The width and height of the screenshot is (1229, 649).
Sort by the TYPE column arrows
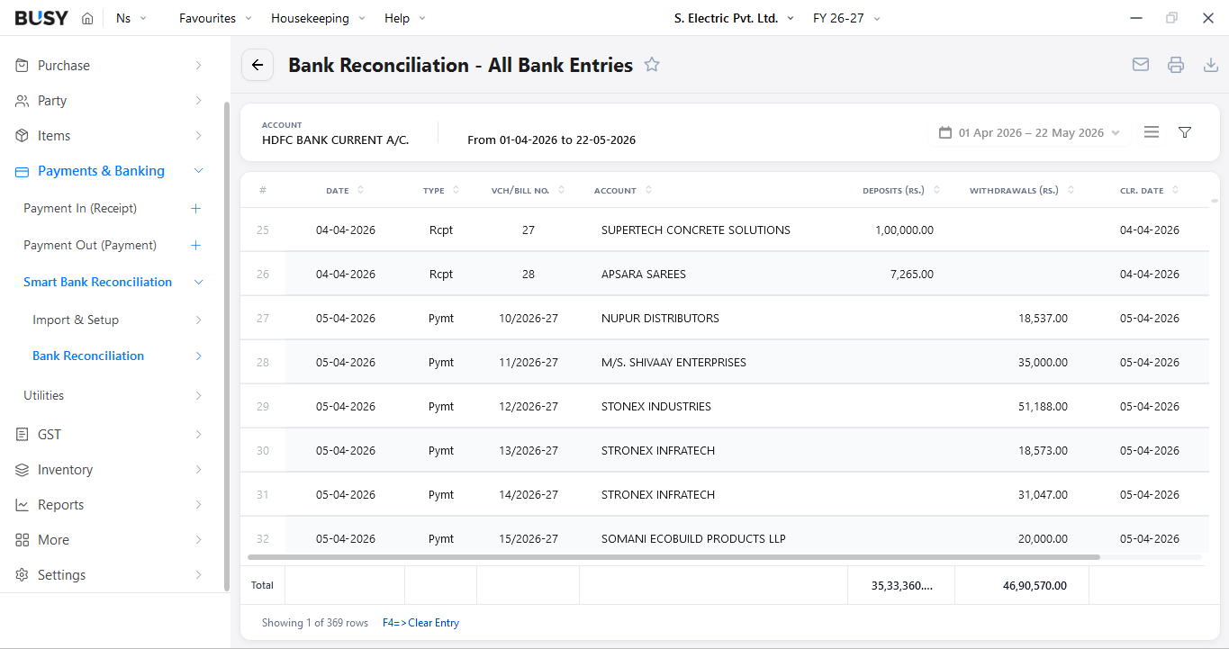[x=456, y=190]
